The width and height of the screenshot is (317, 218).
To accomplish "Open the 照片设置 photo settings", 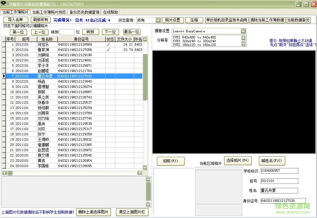I will click(x=173, y=19).
